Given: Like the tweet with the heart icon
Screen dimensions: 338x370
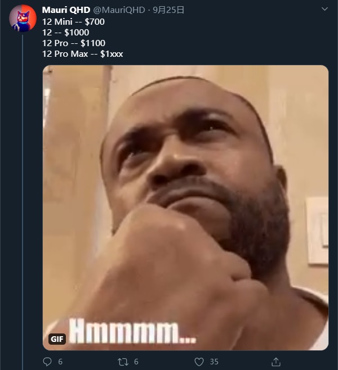Looking at the screenshot, I should pyautogui.click(x=199, y=362).
